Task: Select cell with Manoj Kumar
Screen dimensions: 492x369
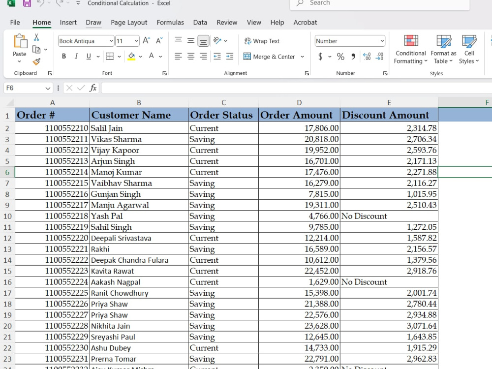Action: pos(139,172)
